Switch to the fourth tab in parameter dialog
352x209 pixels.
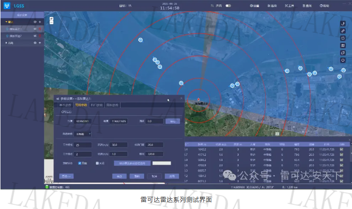click(x=112, y=105)
